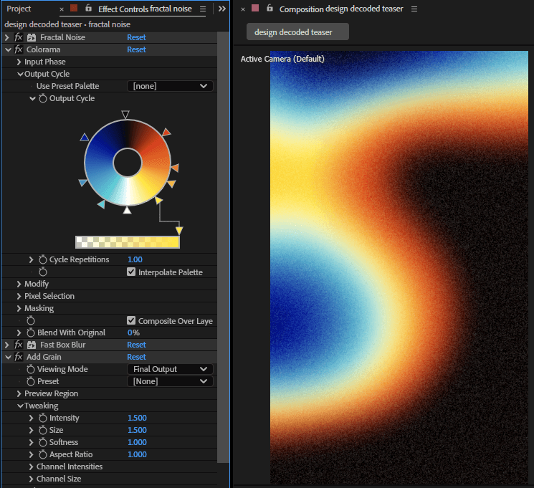This screenshot has height=488, width=534.
Task: Uncheck the Composite Over Layer checkbox
Action: click(x=131, y=320)
